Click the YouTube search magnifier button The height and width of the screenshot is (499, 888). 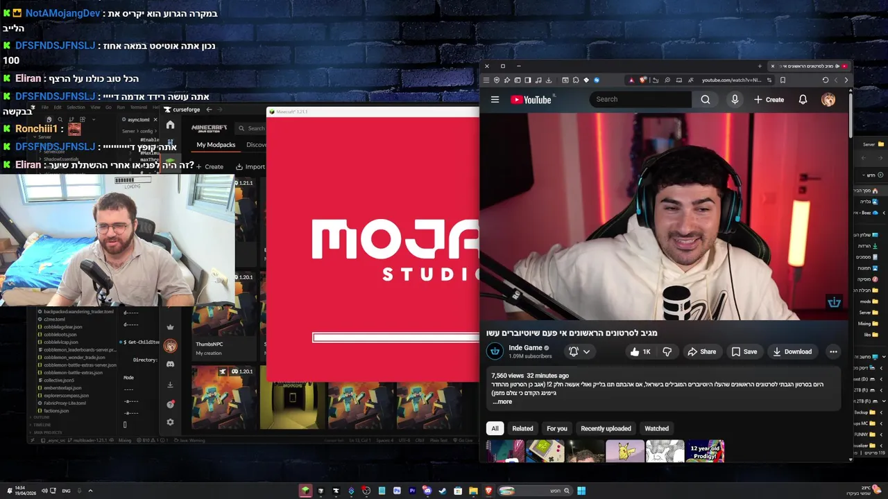coord(705,99)
